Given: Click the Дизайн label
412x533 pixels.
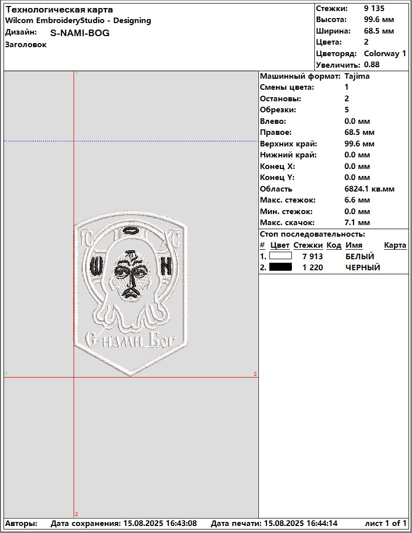Looking at the screenshot, I should 21,32.
